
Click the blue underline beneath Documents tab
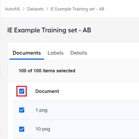point(27,59)
